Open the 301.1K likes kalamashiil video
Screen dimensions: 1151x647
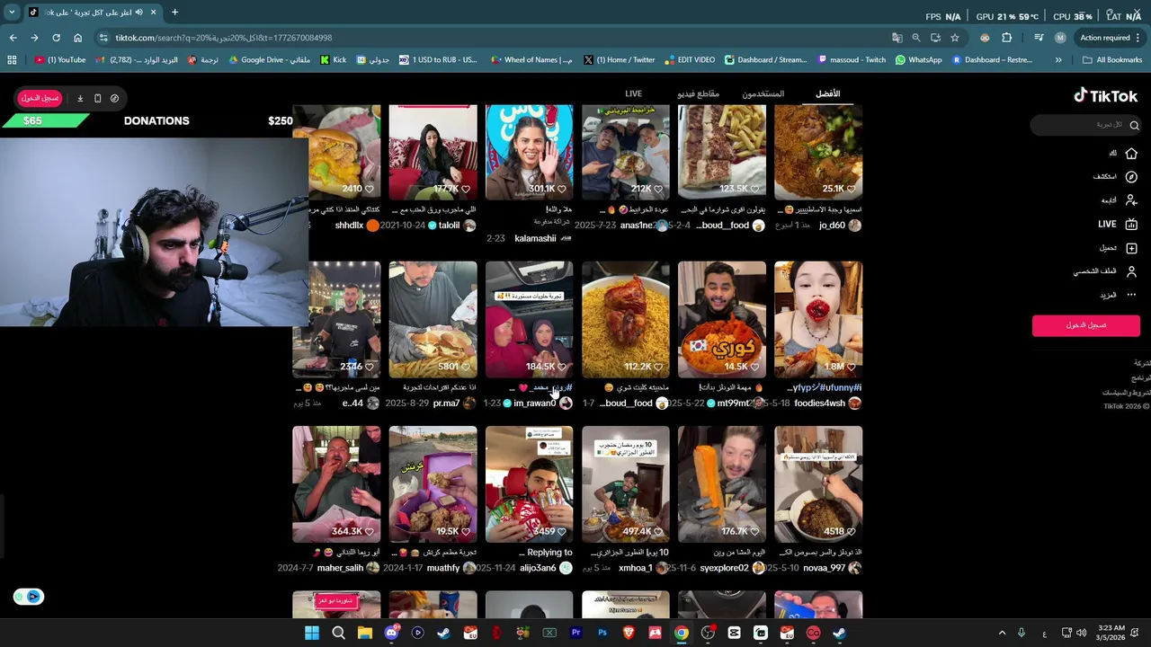click(x=529, y=152)
